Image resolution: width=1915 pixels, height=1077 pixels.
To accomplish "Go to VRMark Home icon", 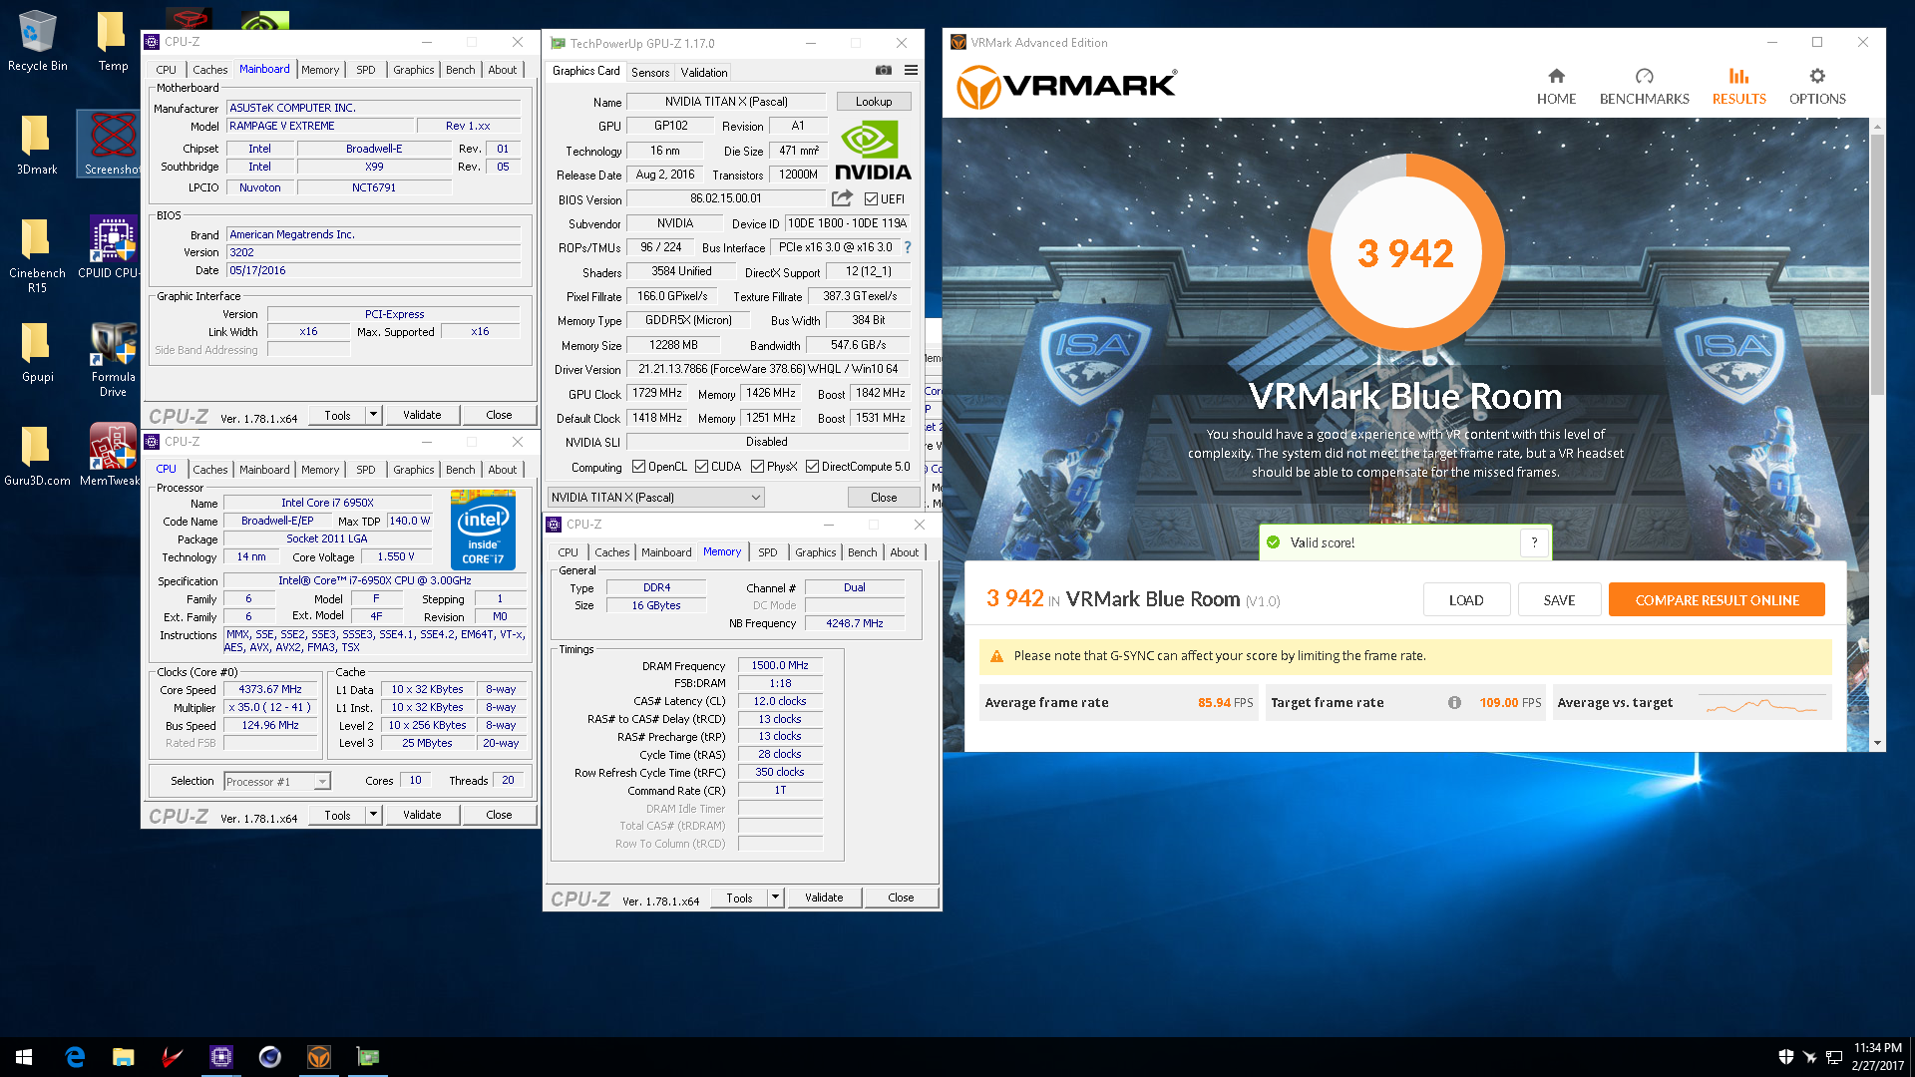I will coord(1556,86).
